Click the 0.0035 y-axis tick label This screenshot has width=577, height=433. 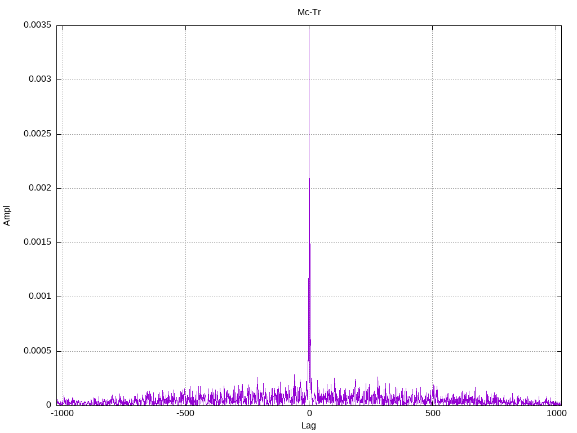38,25
